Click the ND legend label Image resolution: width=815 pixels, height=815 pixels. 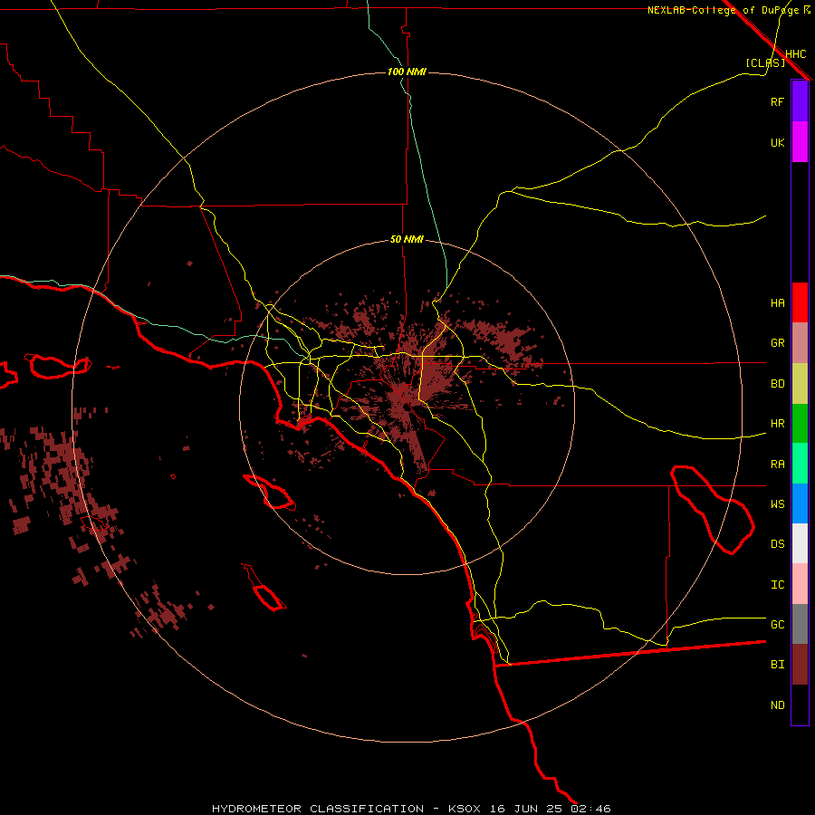click(777, 705)
